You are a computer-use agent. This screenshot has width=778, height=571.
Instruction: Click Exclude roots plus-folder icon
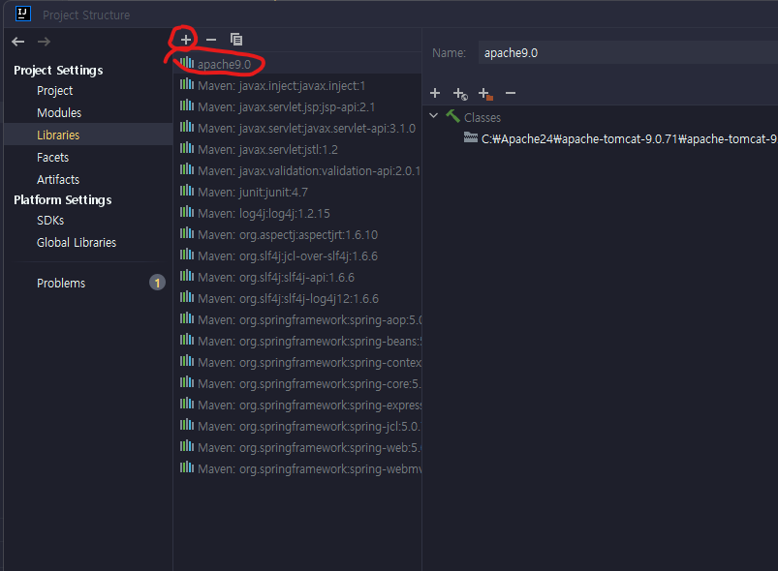pyautogui.click(x=485, y=93)
